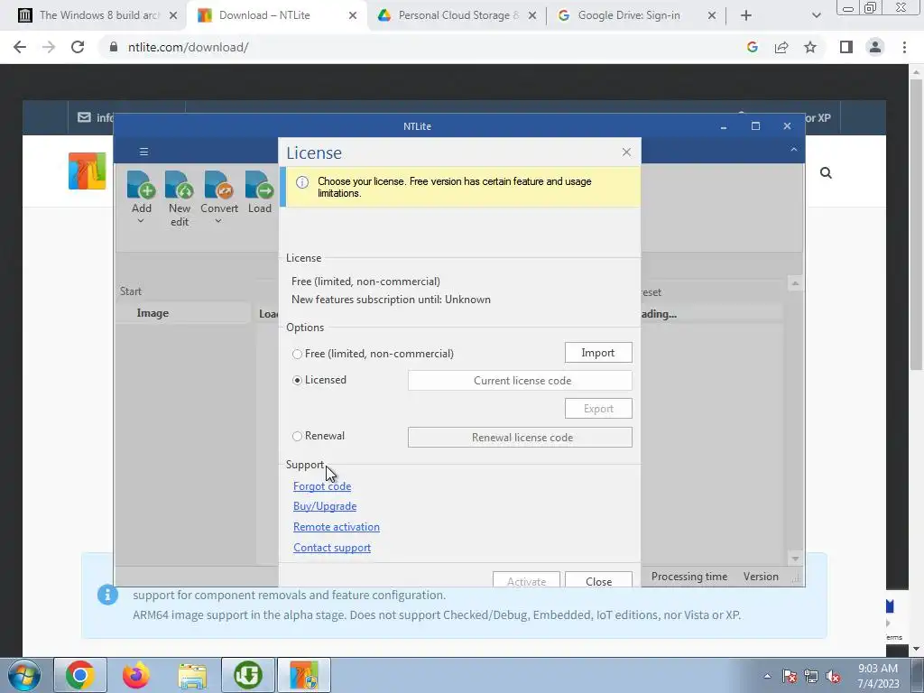Expand the Convert dropdown arrow
The height and width of the screenshot is (693, 924).
(x=218, y=222)
